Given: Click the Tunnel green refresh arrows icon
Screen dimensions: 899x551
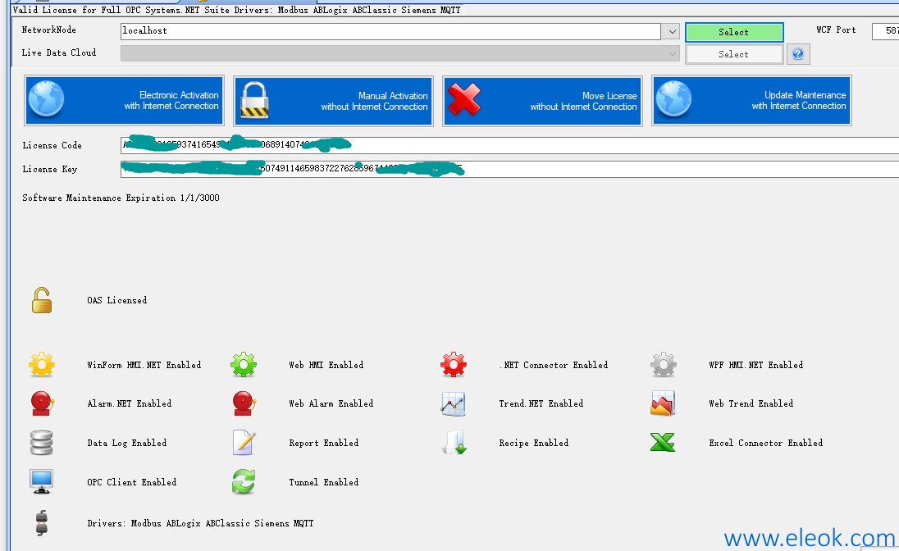Looking at the screenshot, I should (x=244, y=481).
